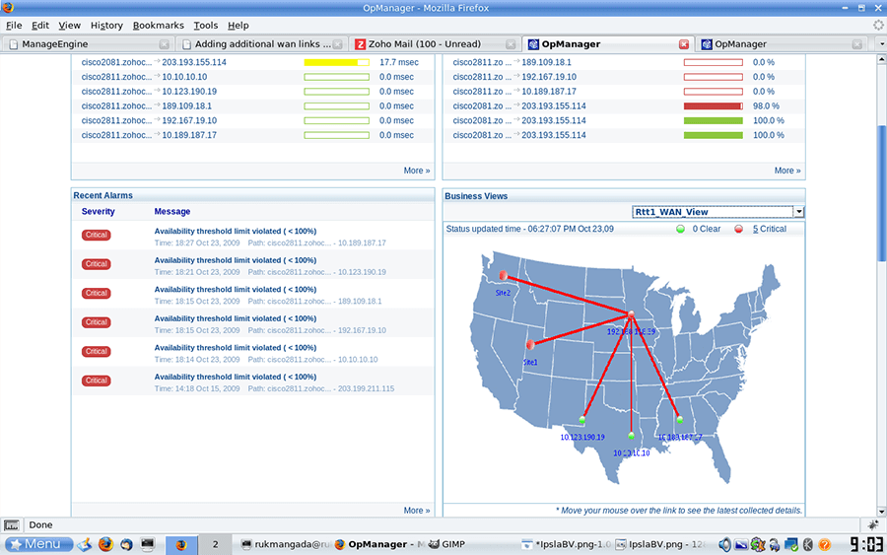Open the rukmangada terminal taskbar entry
The width and height of the screenshot is (887, 555).
click(x=285, y=544)
